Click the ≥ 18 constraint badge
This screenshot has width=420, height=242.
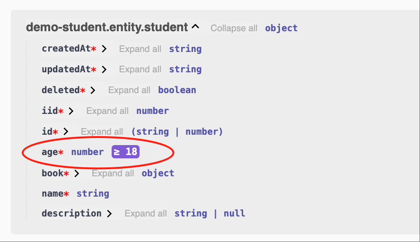point(125,152)
